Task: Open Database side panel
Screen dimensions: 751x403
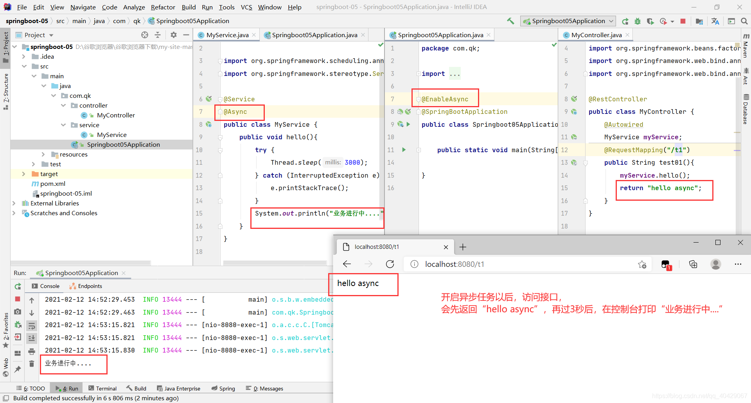Action: [x=746, y=109]
